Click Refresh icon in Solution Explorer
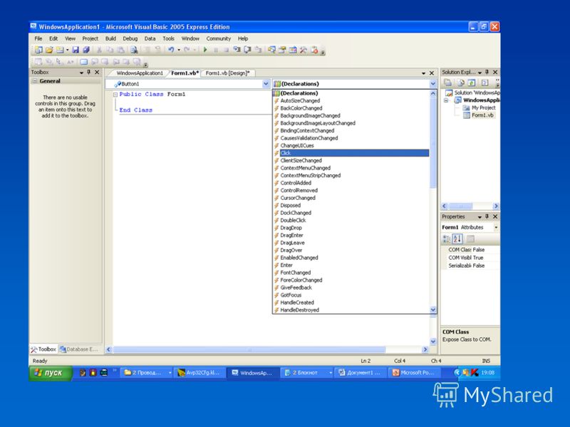Image resolution: width=570 pixels, height=427 pixels. click(x=472, y=83)
